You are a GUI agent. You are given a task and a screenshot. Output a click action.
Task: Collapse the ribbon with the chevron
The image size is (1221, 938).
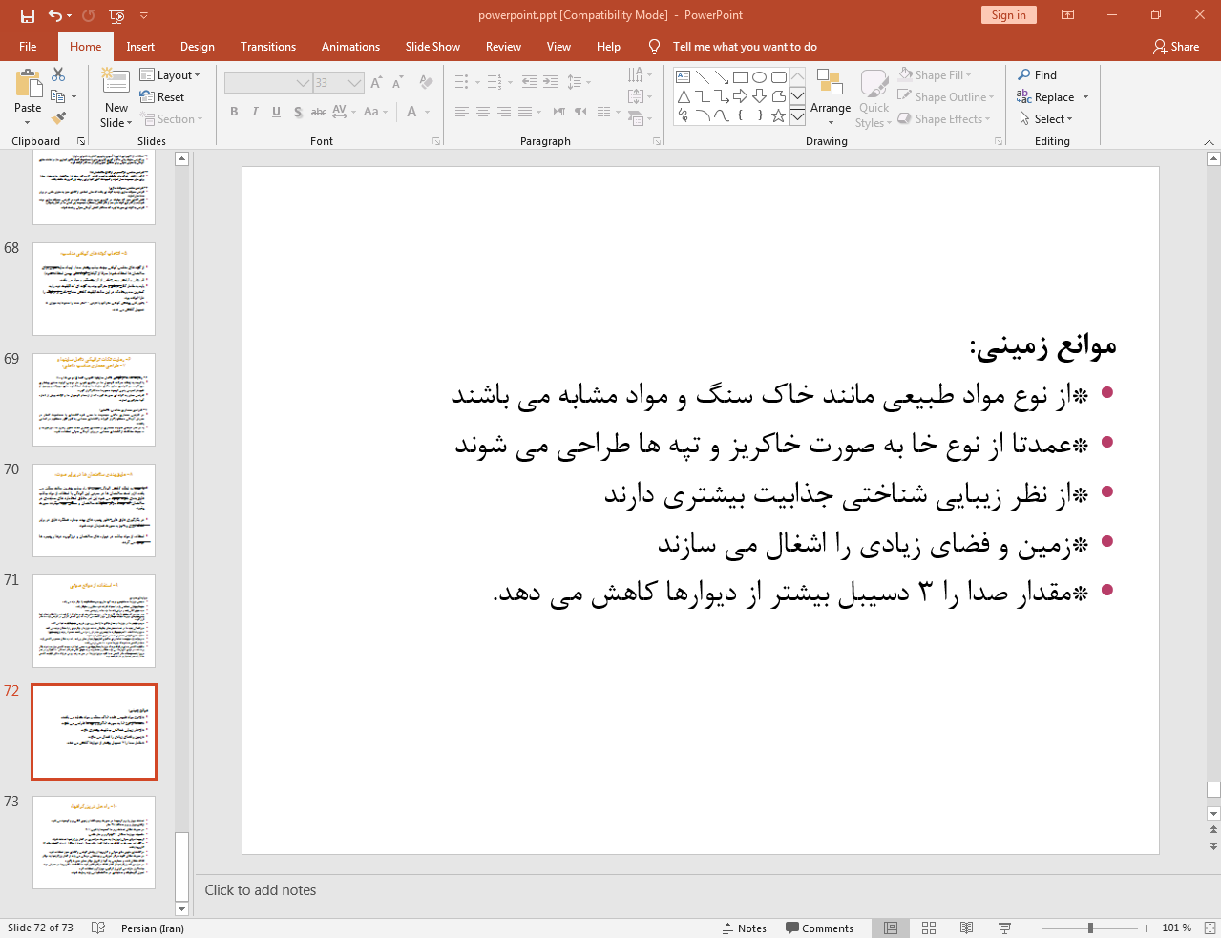click(1209, 141)
